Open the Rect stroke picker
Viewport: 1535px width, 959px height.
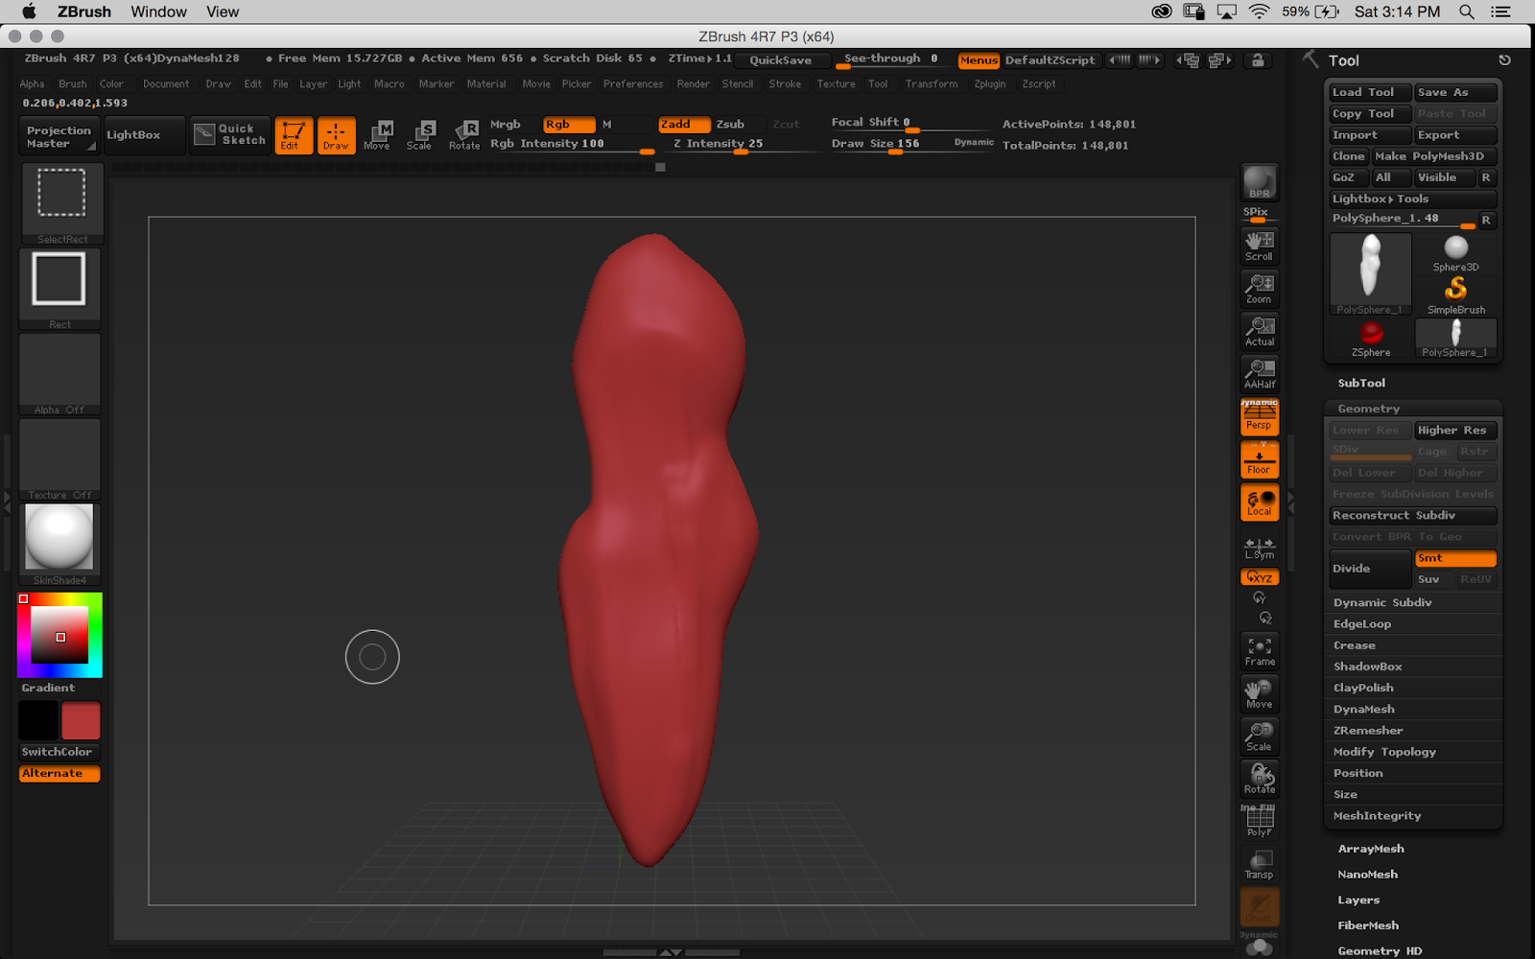(59, 289)
